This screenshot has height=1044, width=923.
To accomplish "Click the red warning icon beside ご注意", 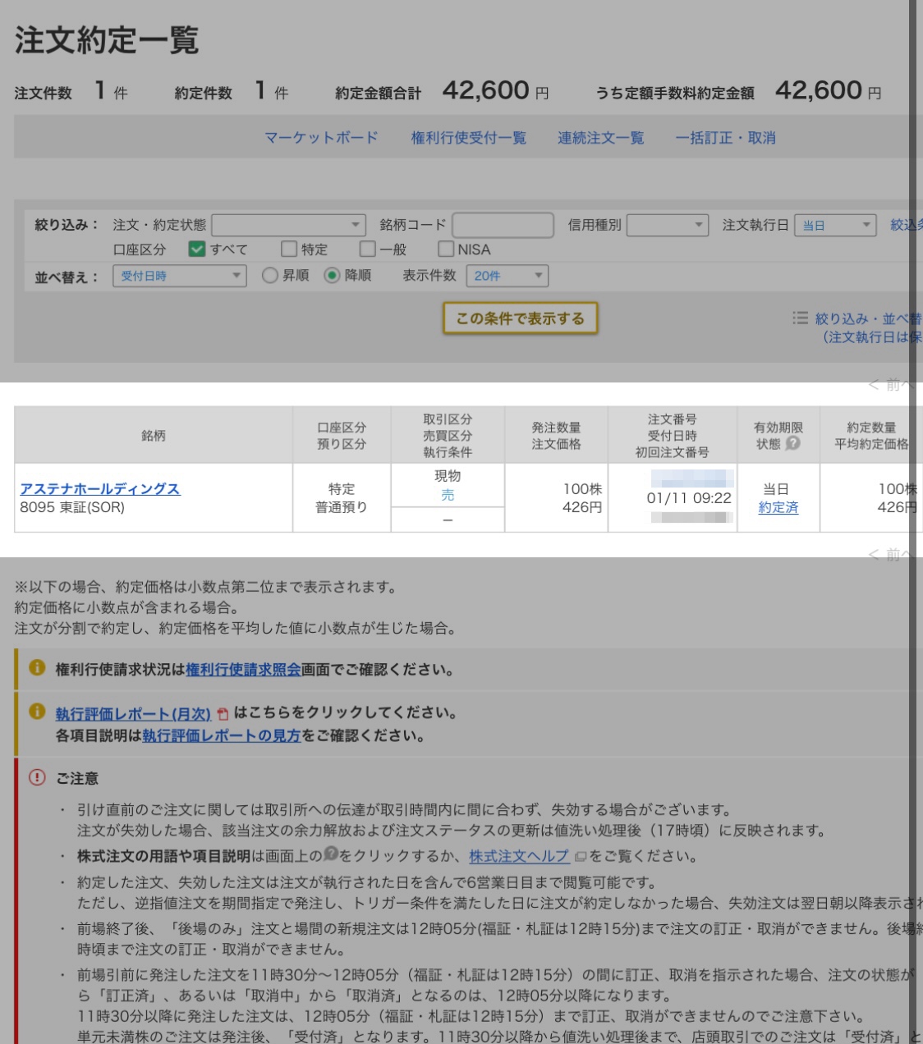I will pyautogui.click(x=37, y=776).
